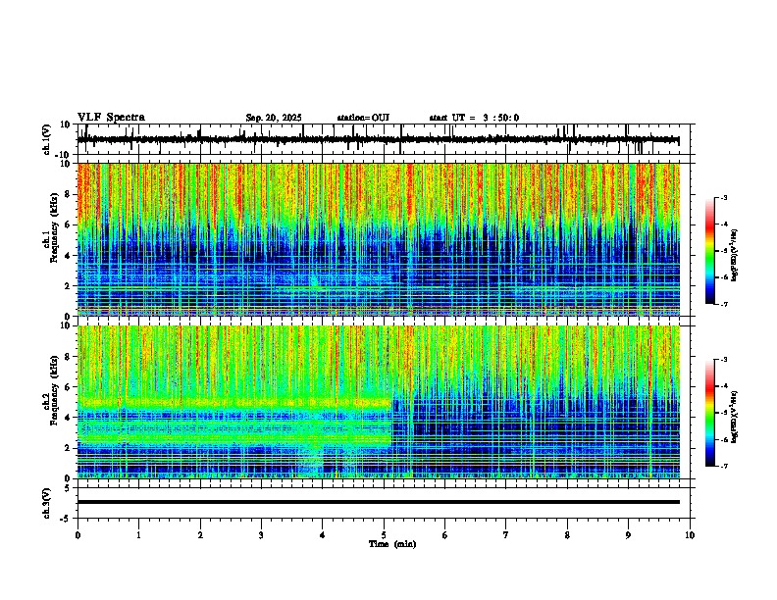The width and height of the screenshot is (777, 600).
Task: Click time axis tick label 1
Action: coord(138,535)
